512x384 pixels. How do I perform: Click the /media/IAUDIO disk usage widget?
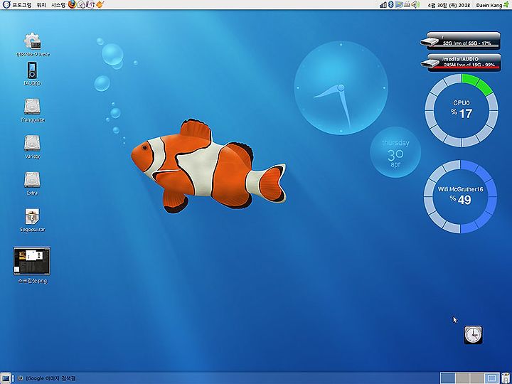click(460, 62)
